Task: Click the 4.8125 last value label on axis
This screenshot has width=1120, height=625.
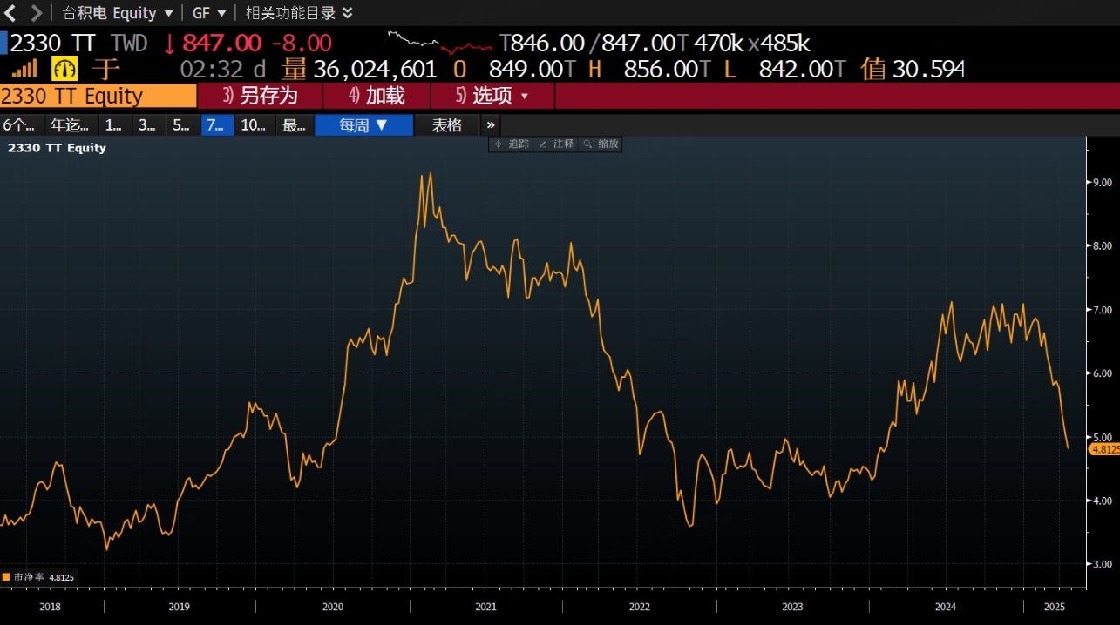Action: 1104,449
